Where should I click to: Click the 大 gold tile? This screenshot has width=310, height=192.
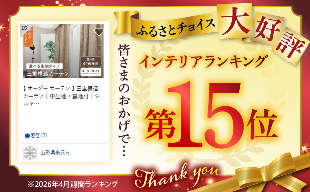(x=235, y=21)
